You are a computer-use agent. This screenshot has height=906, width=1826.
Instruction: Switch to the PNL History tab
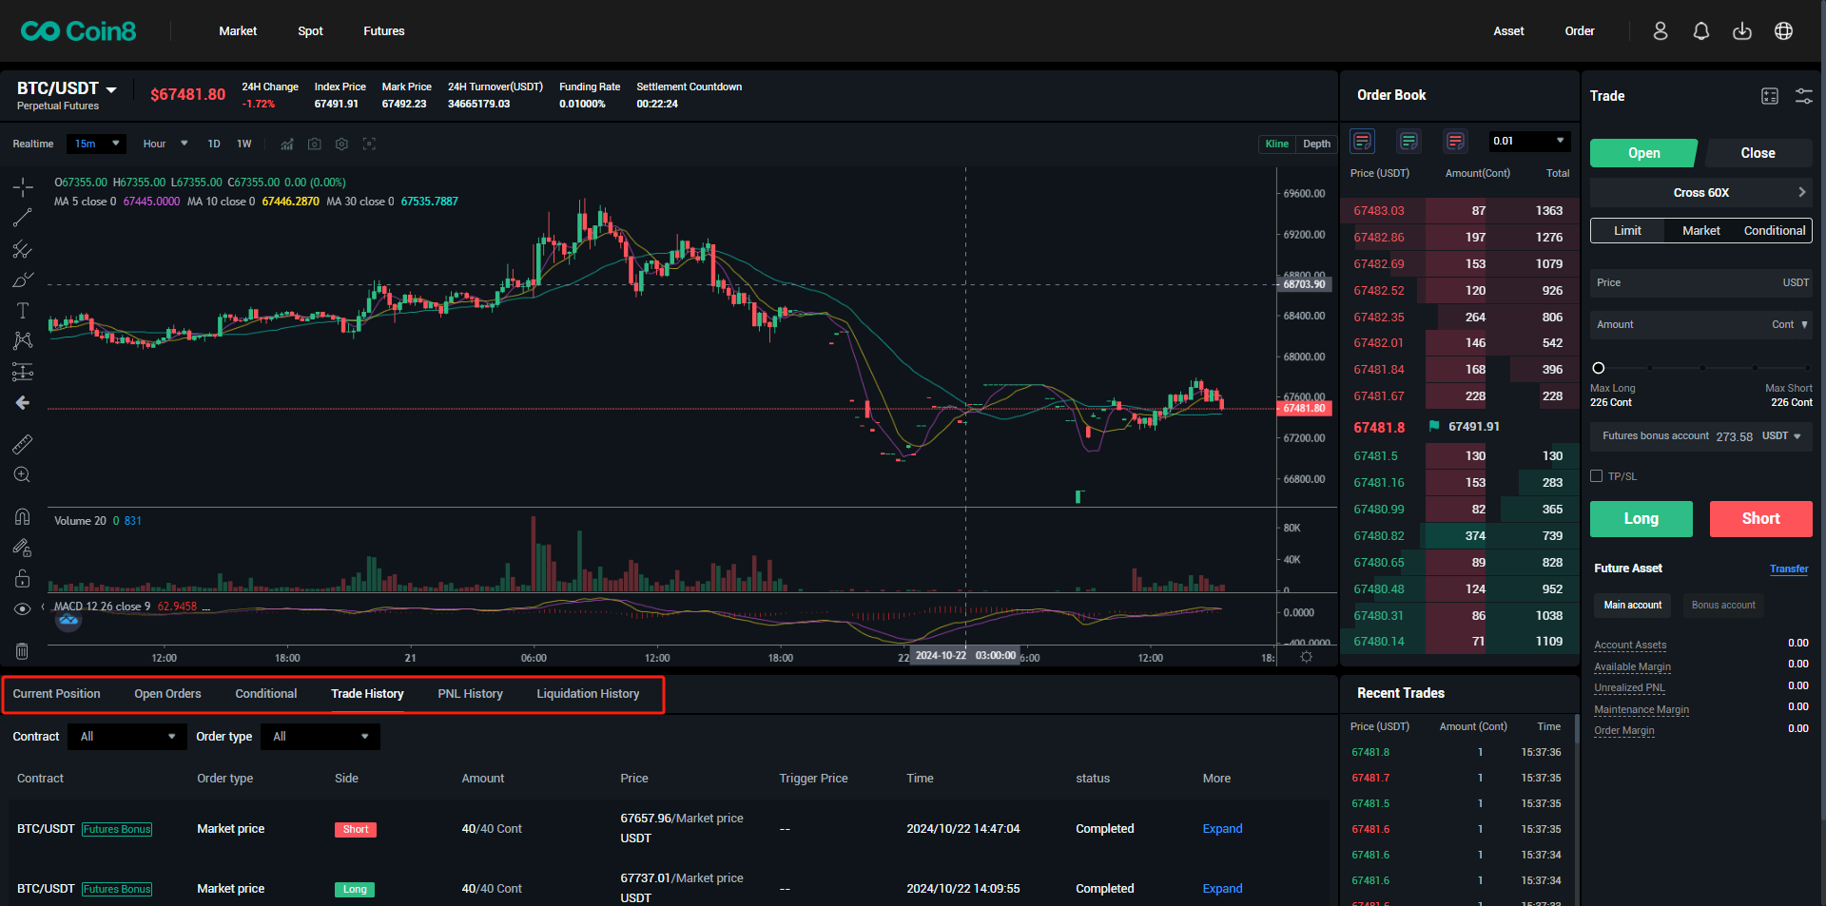coord(470,694)
